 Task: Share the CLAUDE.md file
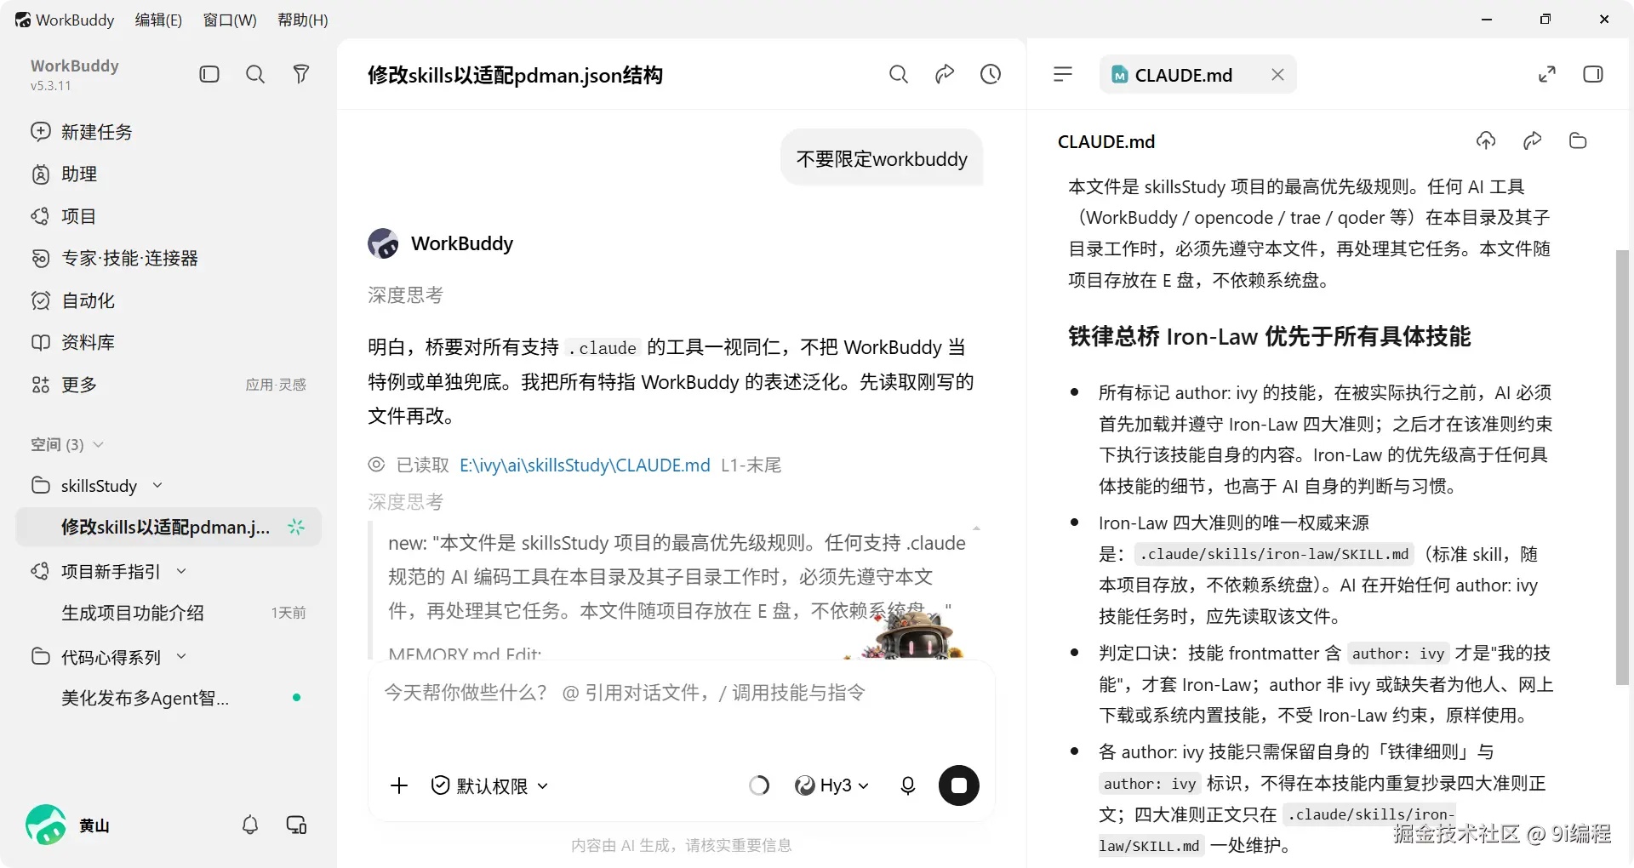(1532, 141)
